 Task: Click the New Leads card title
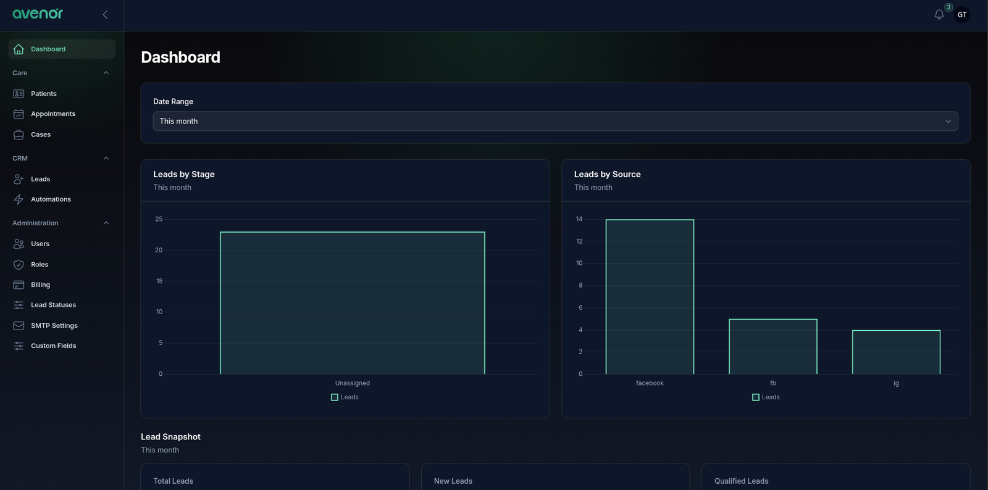click(453, 481)
